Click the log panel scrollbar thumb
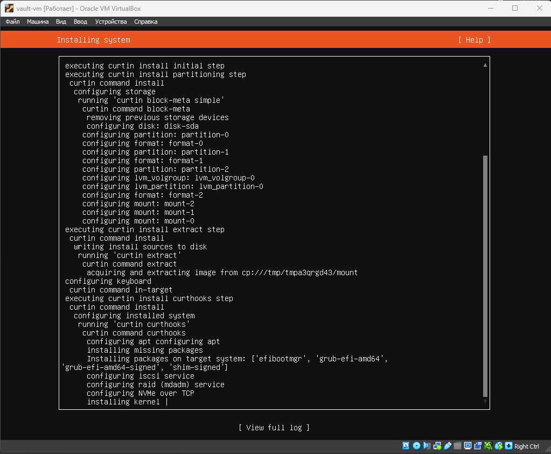 tap(485, 276)
